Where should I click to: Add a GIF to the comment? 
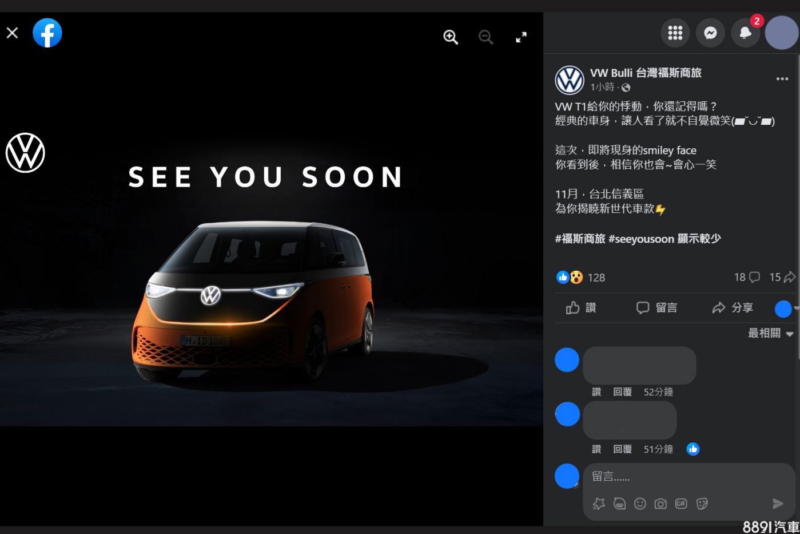coord(681,504)
